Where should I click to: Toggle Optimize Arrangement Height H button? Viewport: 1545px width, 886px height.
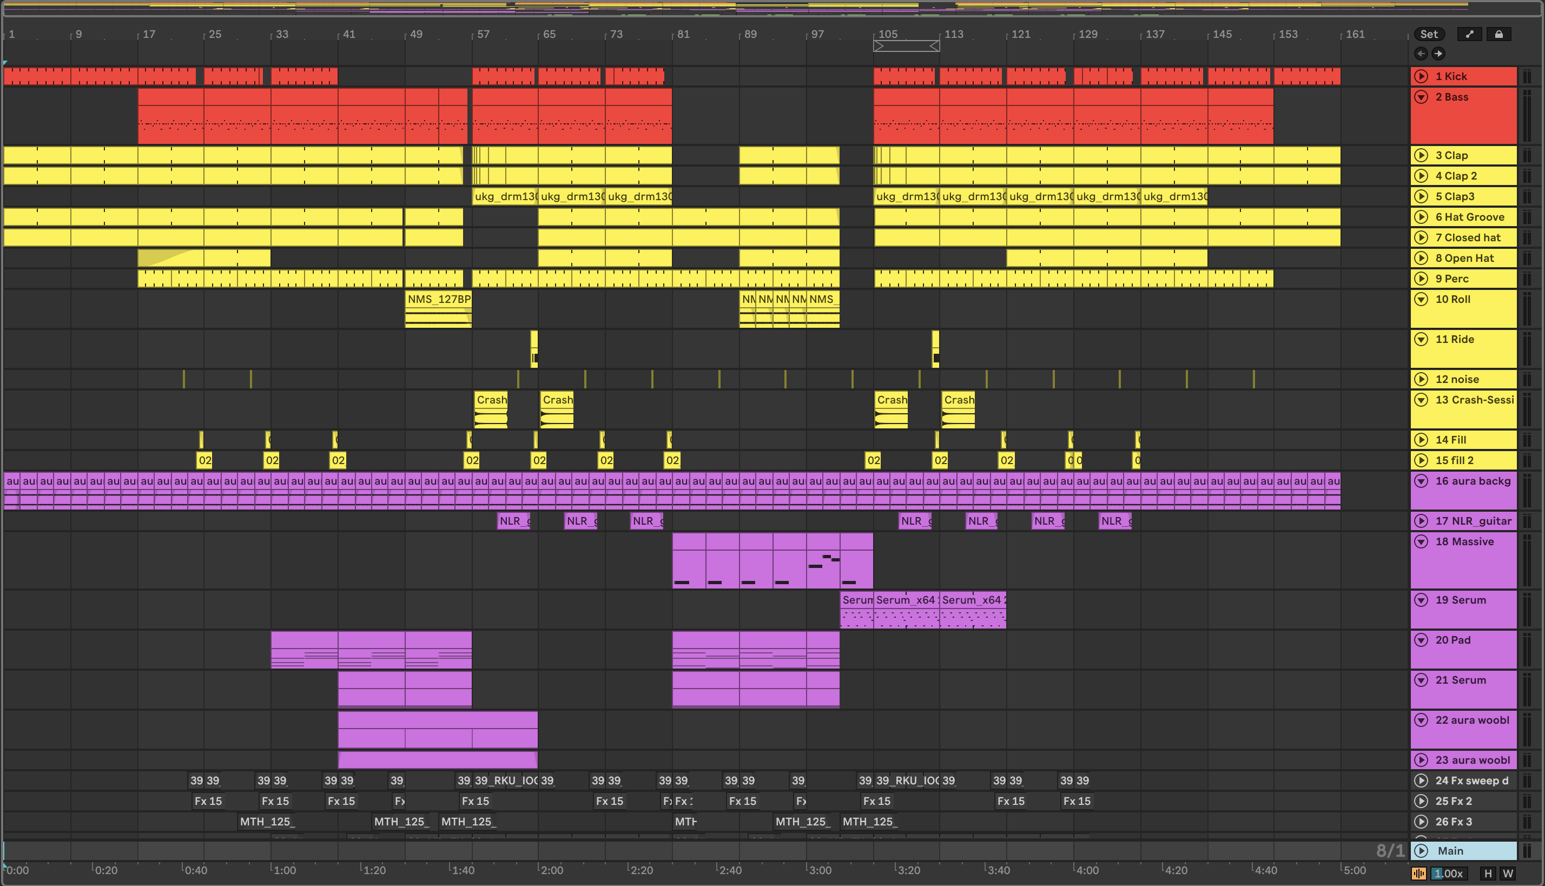(1488, 873)
